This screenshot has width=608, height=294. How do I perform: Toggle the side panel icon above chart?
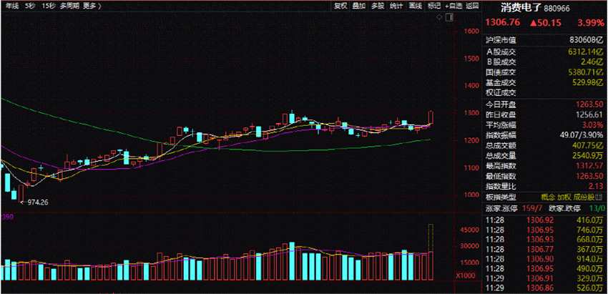[449, 17]
